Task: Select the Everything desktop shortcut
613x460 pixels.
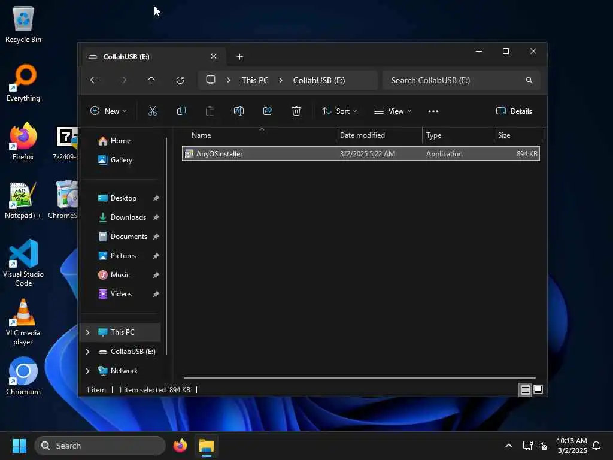Action: pos(23,83)
